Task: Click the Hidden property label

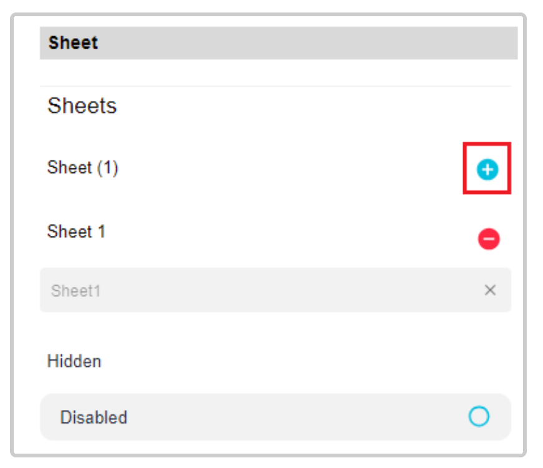Action: (x=74, y=361)
